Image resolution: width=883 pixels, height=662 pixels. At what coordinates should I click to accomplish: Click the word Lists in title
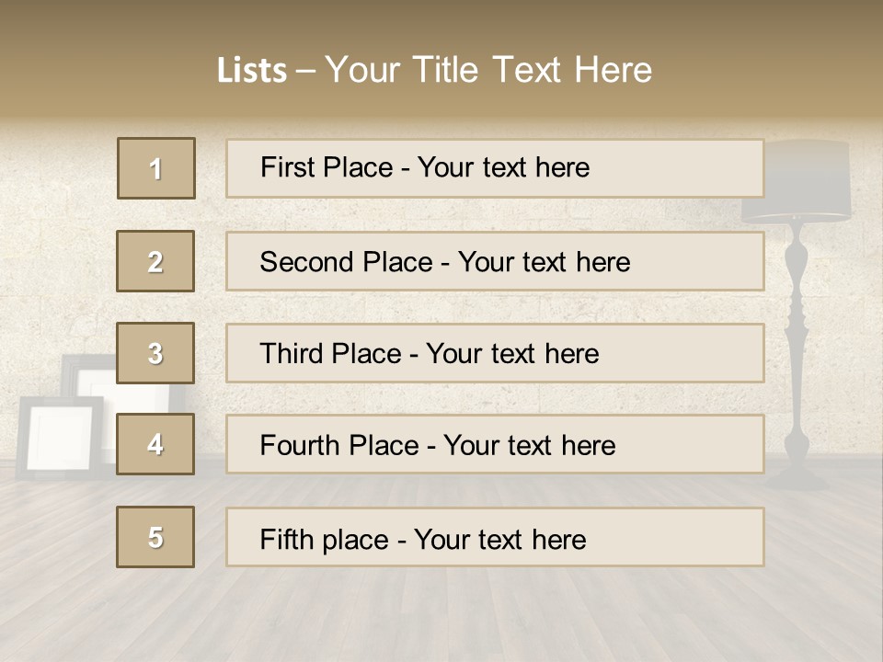[x=252, y=71]
